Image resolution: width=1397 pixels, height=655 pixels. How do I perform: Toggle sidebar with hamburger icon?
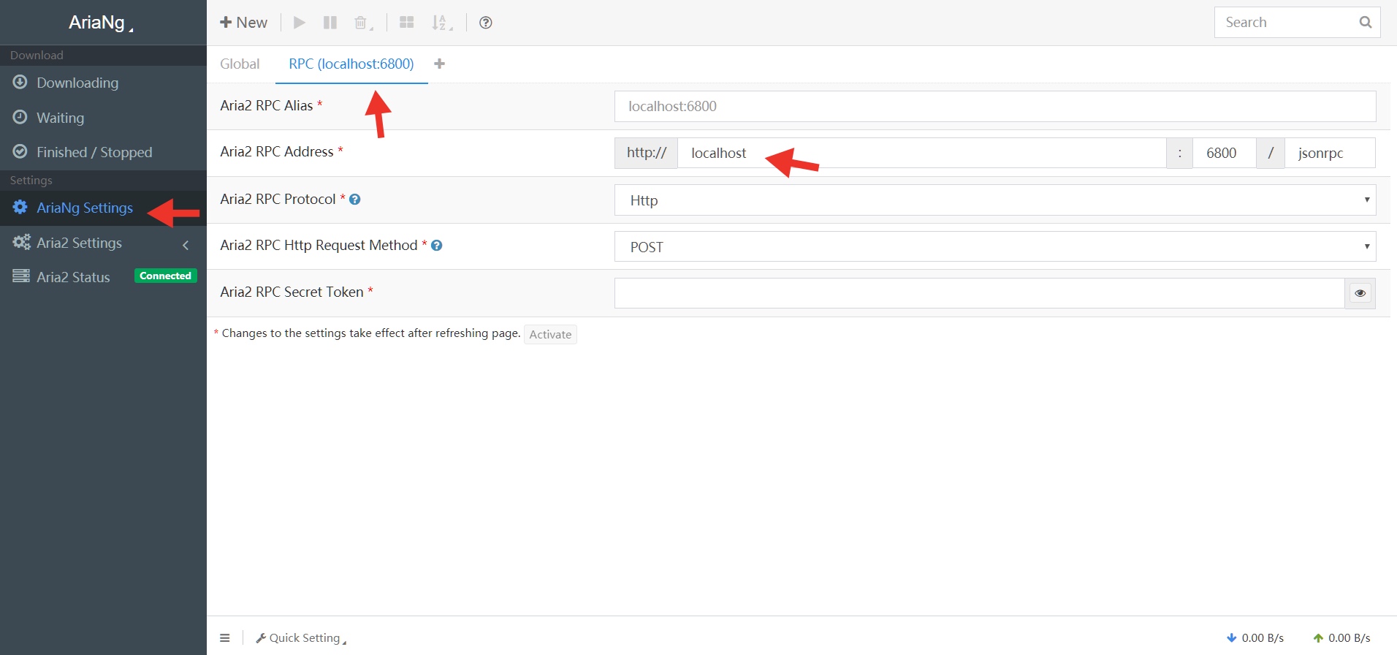pos(225,638)
